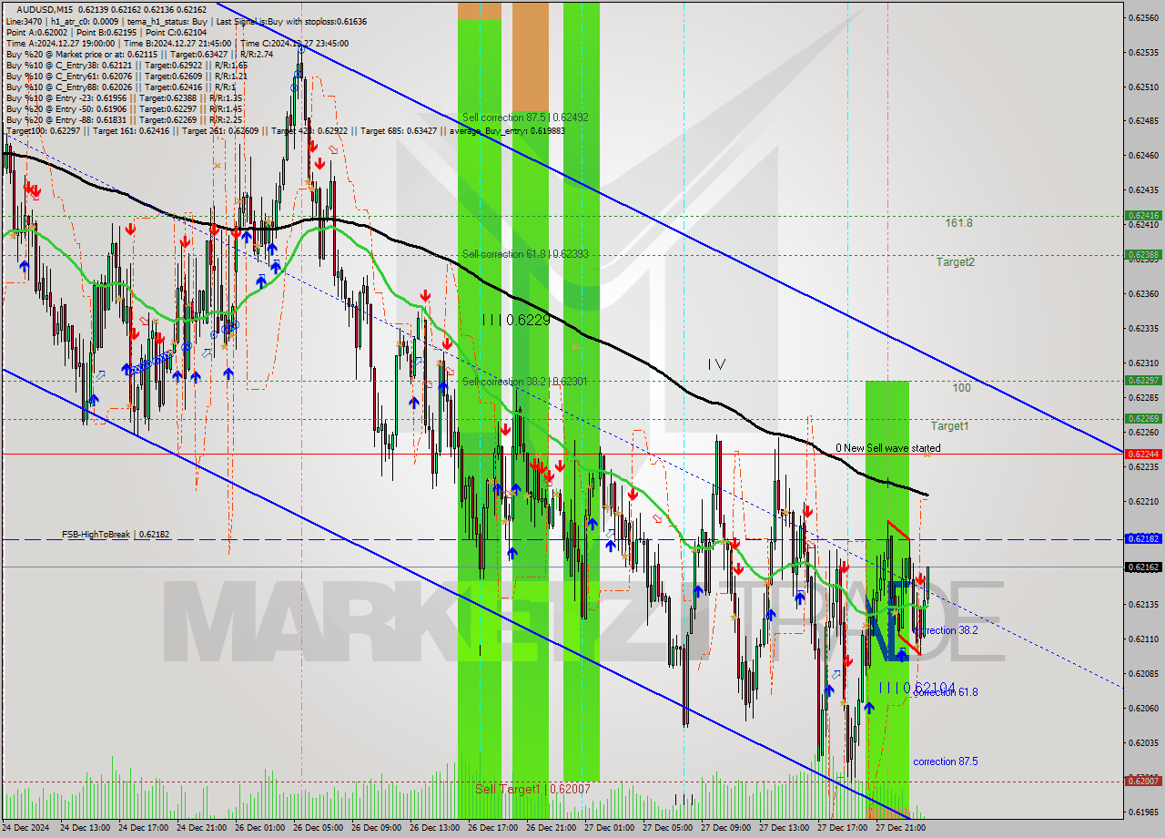
Task: Click '24 Dec 13:00' on time axis
Action: [85, 828]
